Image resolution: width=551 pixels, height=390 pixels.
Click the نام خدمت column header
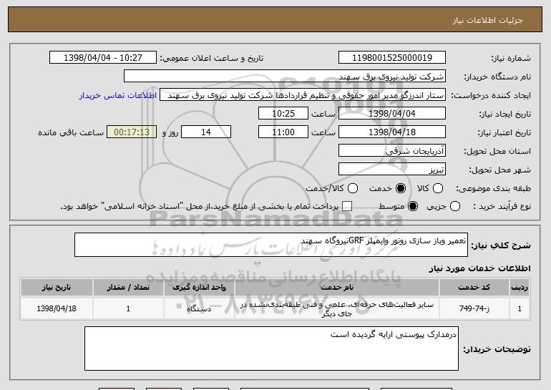click(336, 288)
